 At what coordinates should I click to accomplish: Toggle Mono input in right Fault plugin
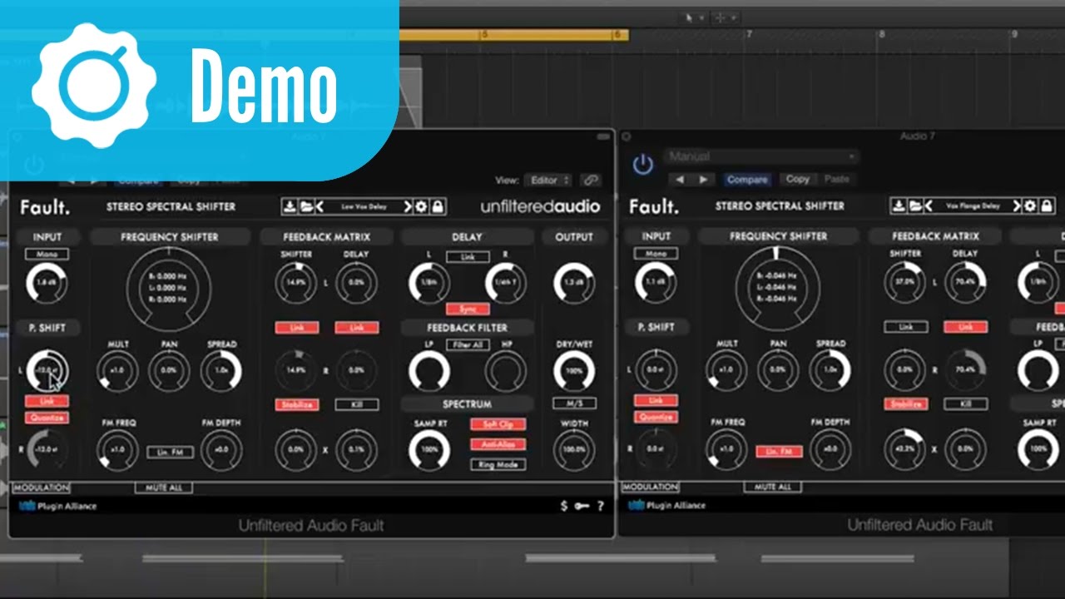point(656,253)
